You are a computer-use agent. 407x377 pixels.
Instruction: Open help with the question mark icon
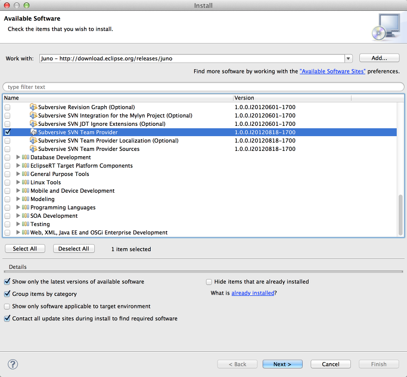tap(13, 364)
